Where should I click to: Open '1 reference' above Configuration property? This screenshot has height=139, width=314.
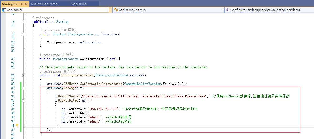(x=50, y=55)
